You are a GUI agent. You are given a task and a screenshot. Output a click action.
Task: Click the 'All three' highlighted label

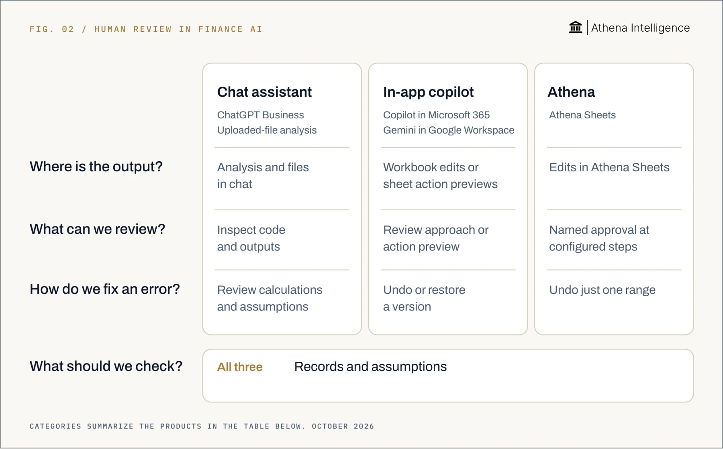point(239,367)
